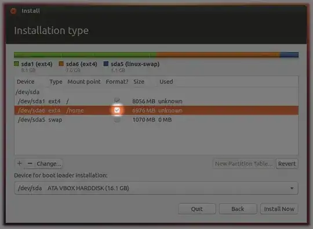Click the plus icon to add partition

(x=20, y=163)
